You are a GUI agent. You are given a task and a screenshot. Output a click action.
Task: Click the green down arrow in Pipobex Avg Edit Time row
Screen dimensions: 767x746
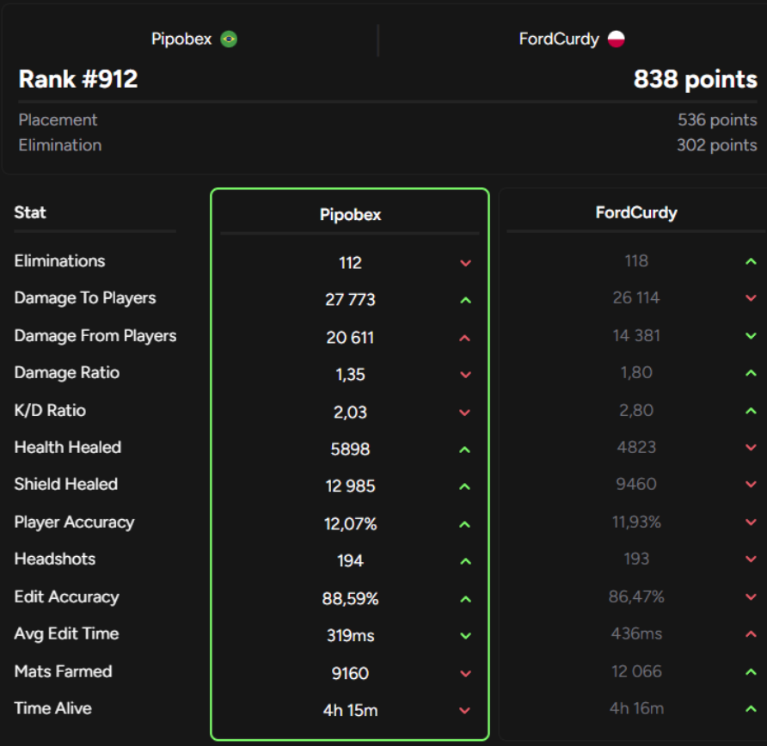click(465, 636)
